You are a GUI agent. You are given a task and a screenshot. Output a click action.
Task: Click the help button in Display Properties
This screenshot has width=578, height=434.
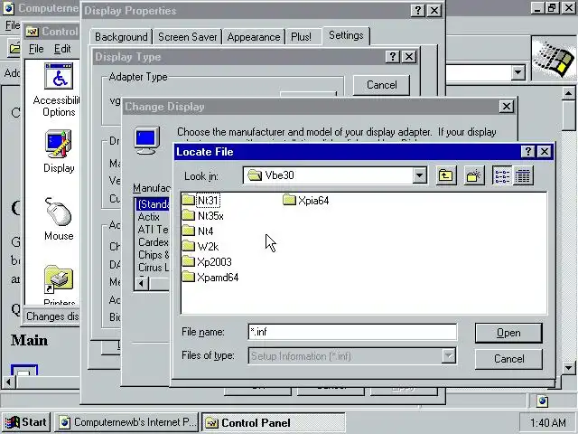click(x=417, y=10)
